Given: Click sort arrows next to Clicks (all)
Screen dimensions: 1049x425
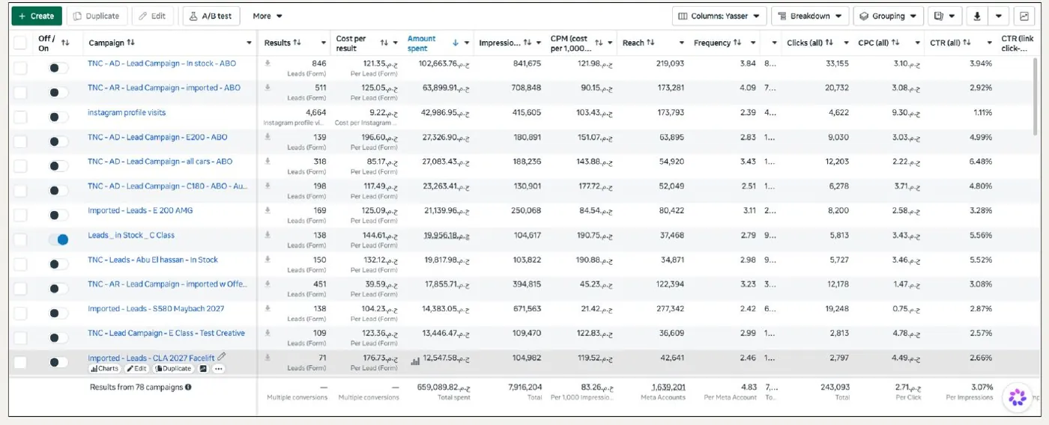Looking at the screenshot, I should point(829,43).
